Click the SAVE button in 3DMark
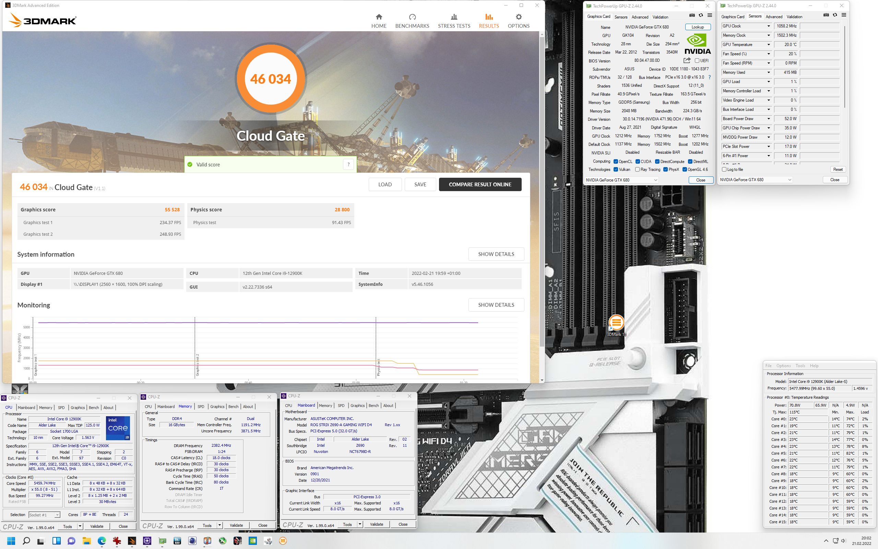878x549 pixels. (420, 185)
